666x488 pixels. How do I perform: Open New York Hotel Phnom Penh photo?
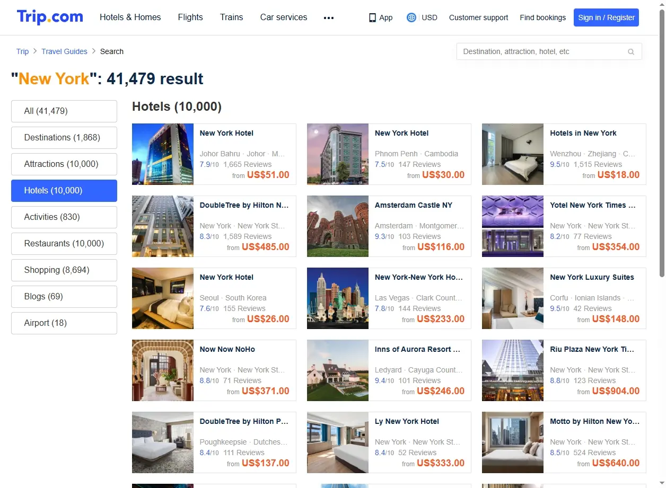[338, 154]
